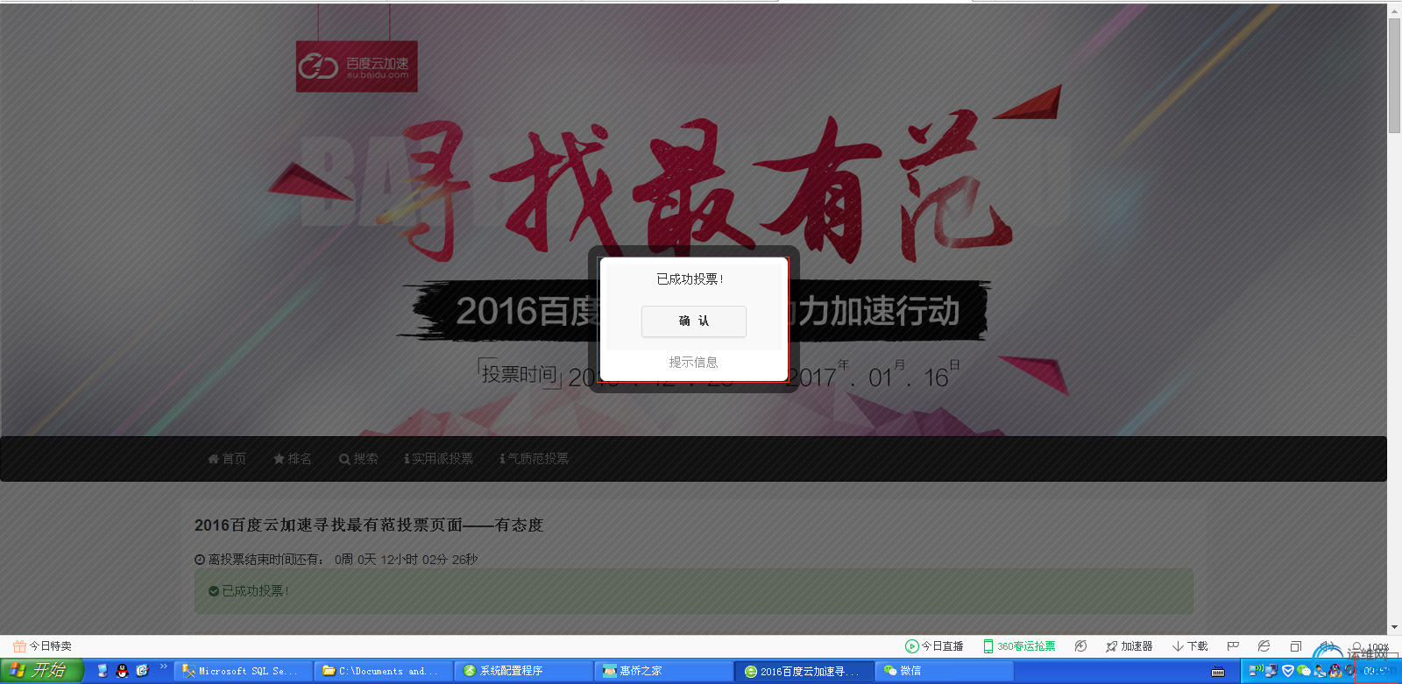Click the round icon left of 加速器
Viewport: 1402px width, 684px height.
1081,646
